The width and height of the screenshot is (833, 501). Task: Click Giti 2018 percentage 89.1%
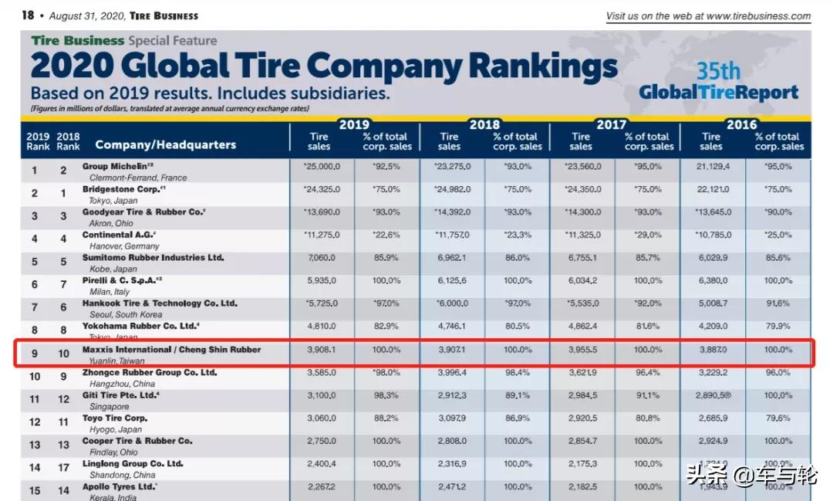pyautogui.click(x=518, y=396)
